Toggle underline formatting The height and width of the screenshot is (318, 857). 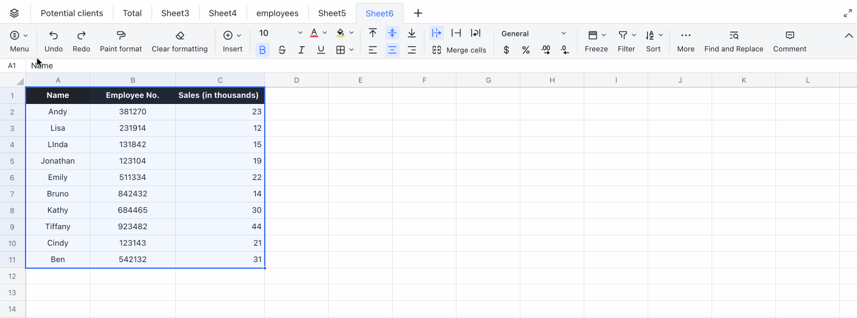point(321,50)
